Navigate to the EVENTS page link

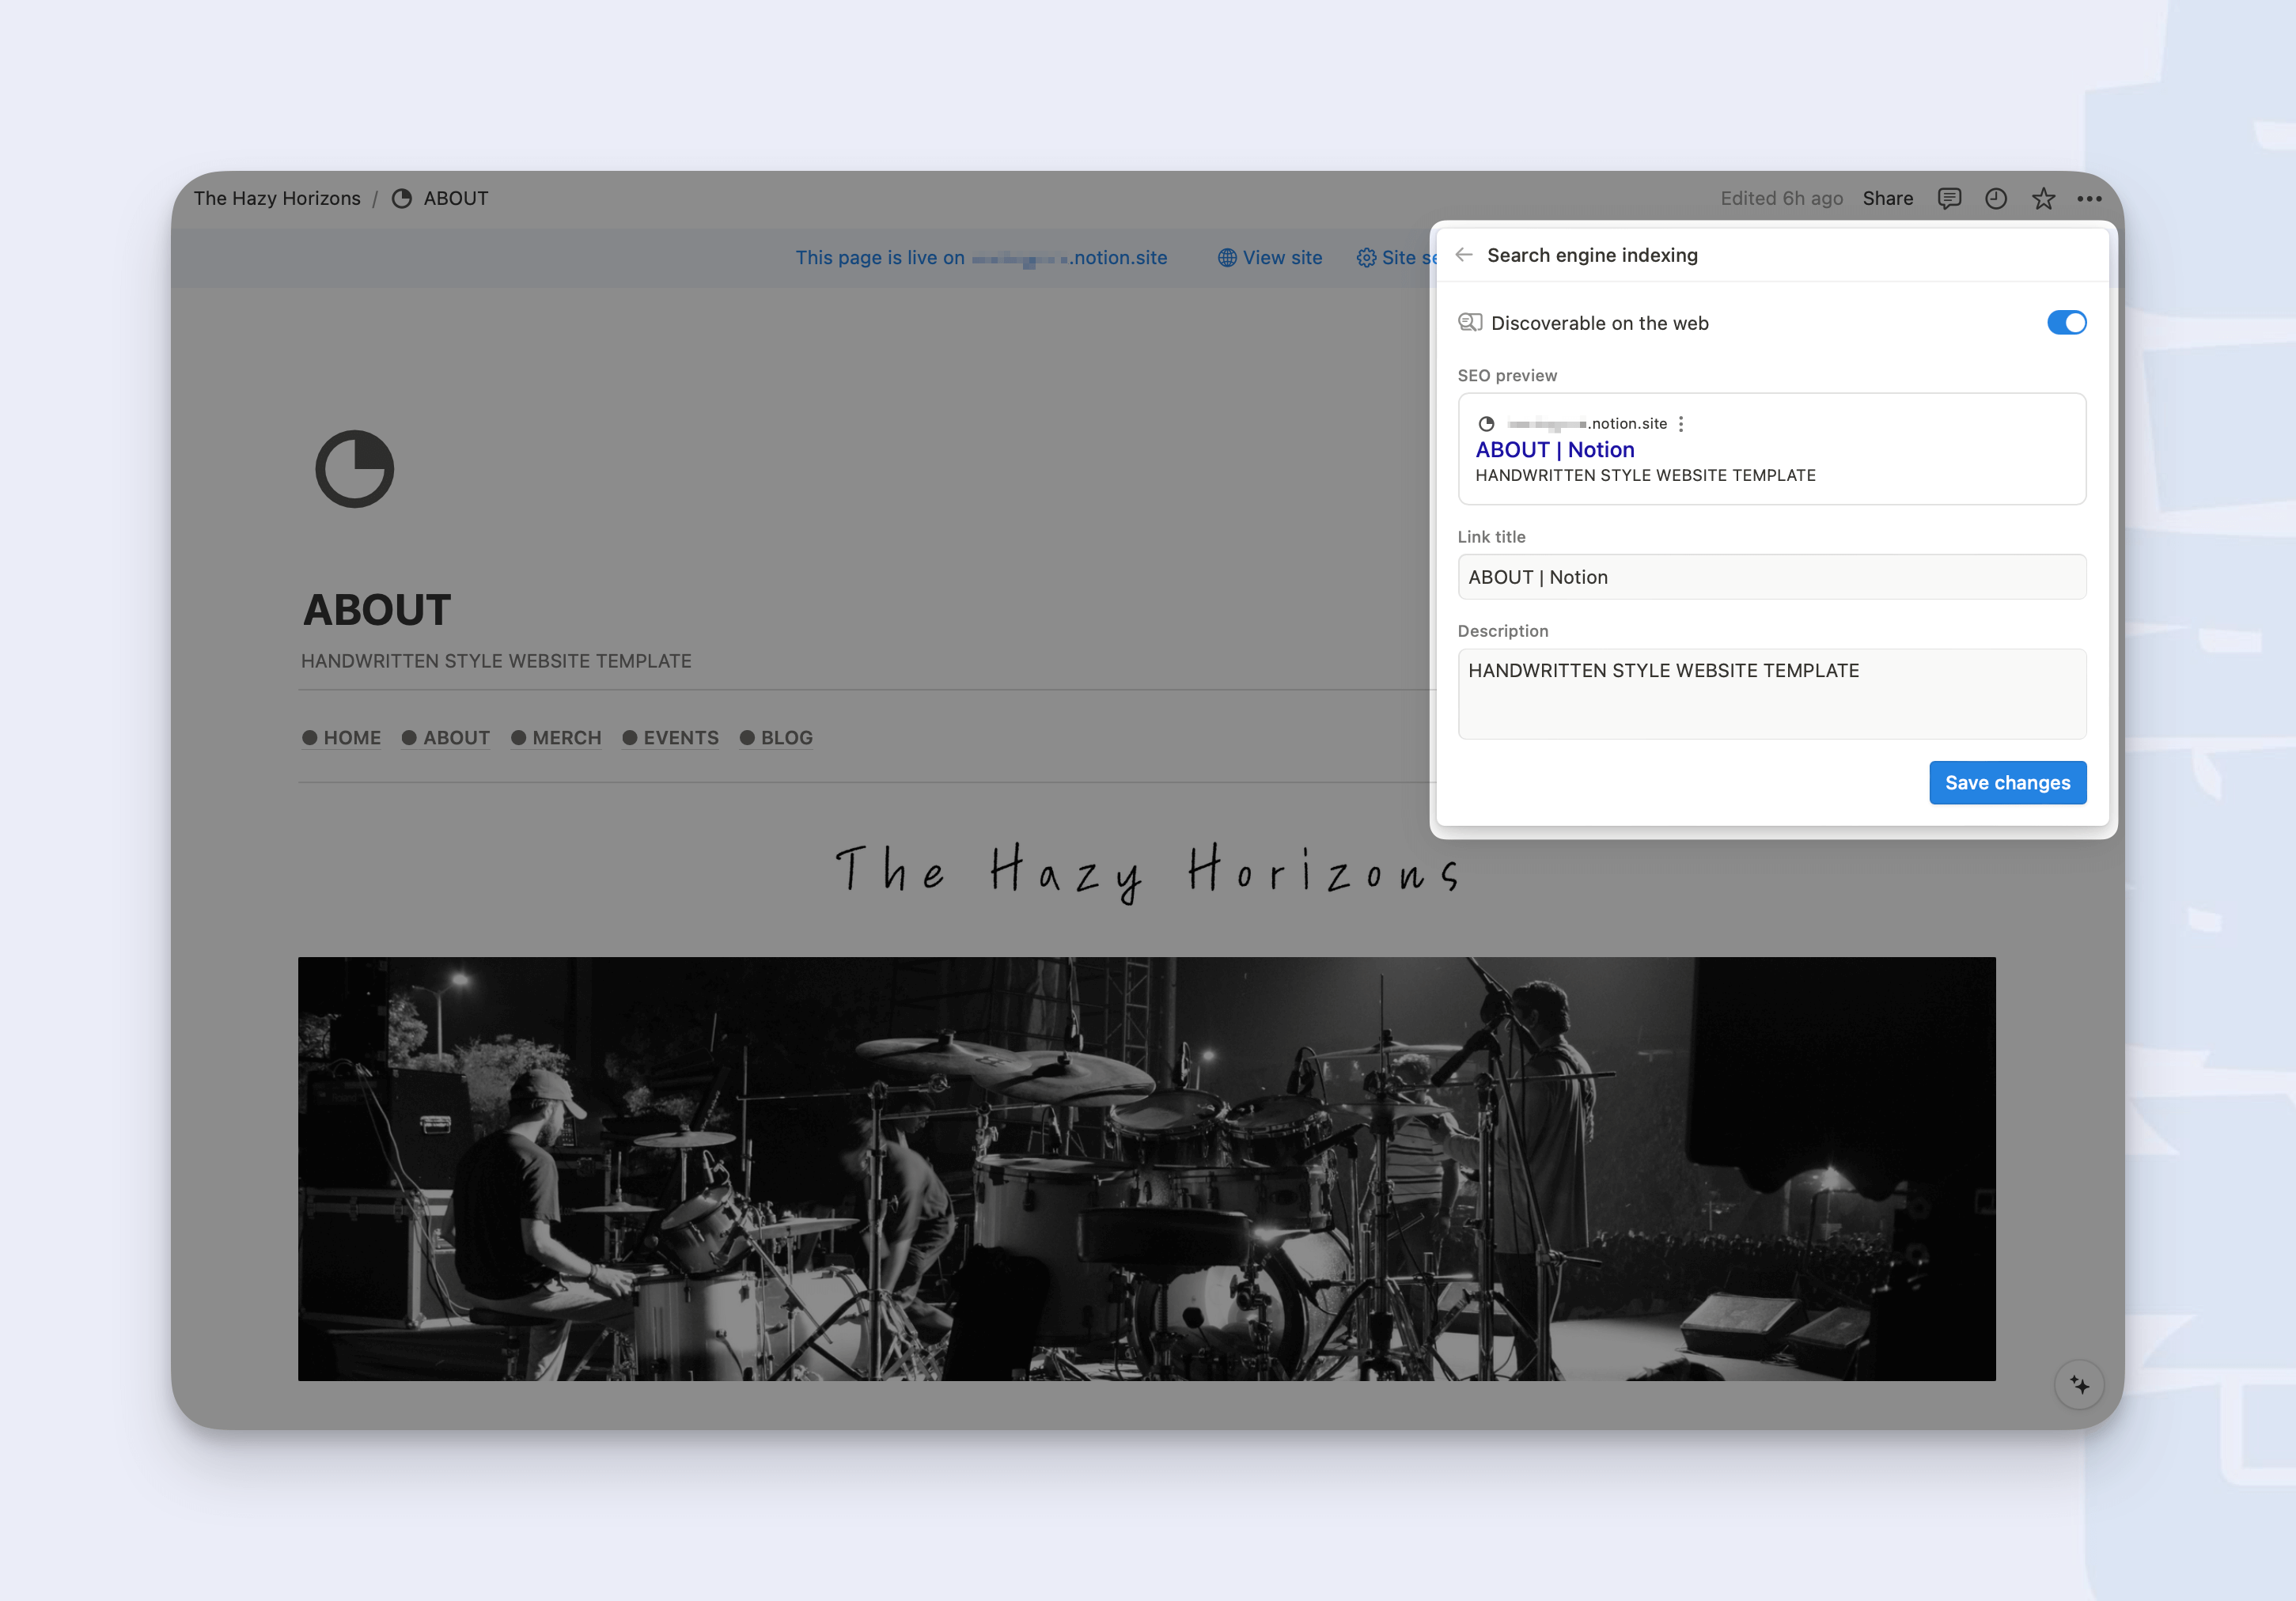[670, 738]
